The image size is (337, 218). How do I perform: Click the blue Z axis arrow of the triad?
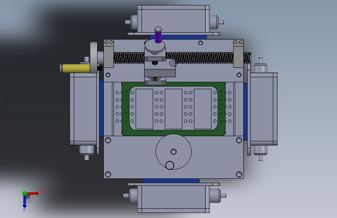pyautogui.click(x=24, y=201)
